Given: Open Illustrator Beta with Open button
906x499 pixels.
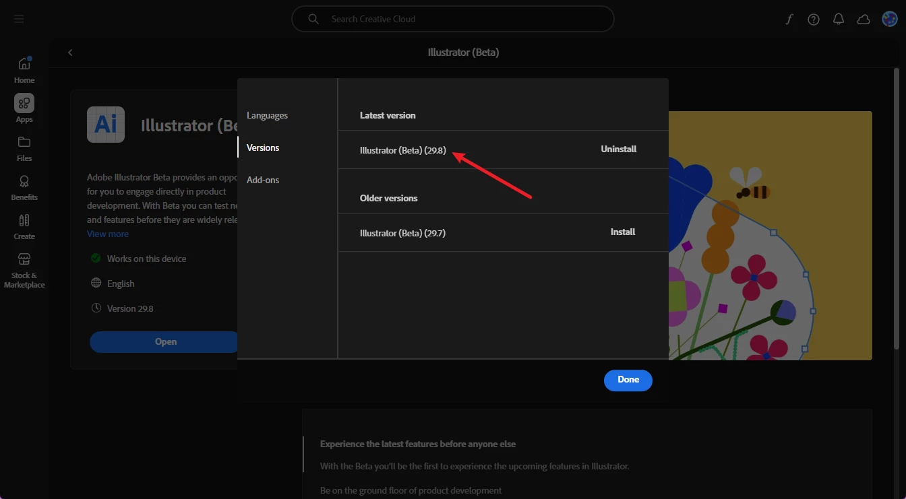Looking at the screenshot, I should (165, 342).
